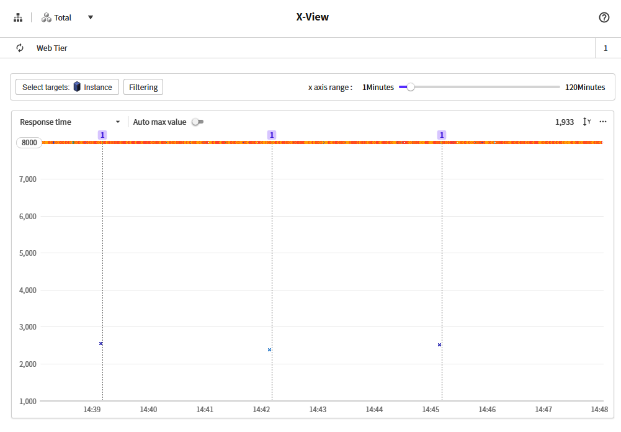This screenshot has height=432, width=621.
Task: Toggle the Auto max value switch
Action: [x=197, y=122]
